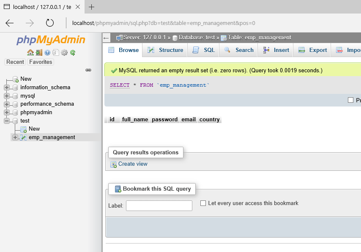Viewport: 361px width, 252px height.
Task: Click the chain link icon in the sidebar
Action: (x=88, y=70)
